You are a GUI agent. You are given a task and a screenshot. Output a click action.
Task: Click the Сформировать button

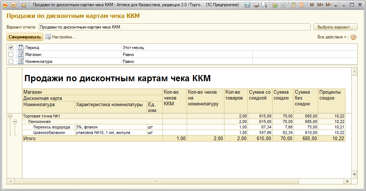click(x=25, y=37)
